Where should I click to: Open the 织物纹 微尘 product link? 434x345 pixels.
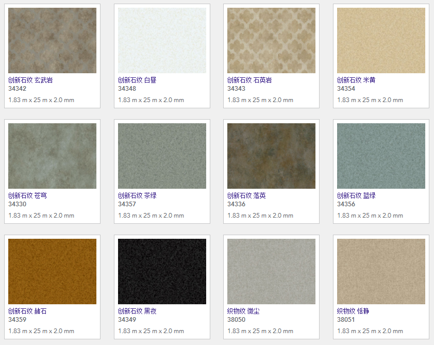click(243, 311)
